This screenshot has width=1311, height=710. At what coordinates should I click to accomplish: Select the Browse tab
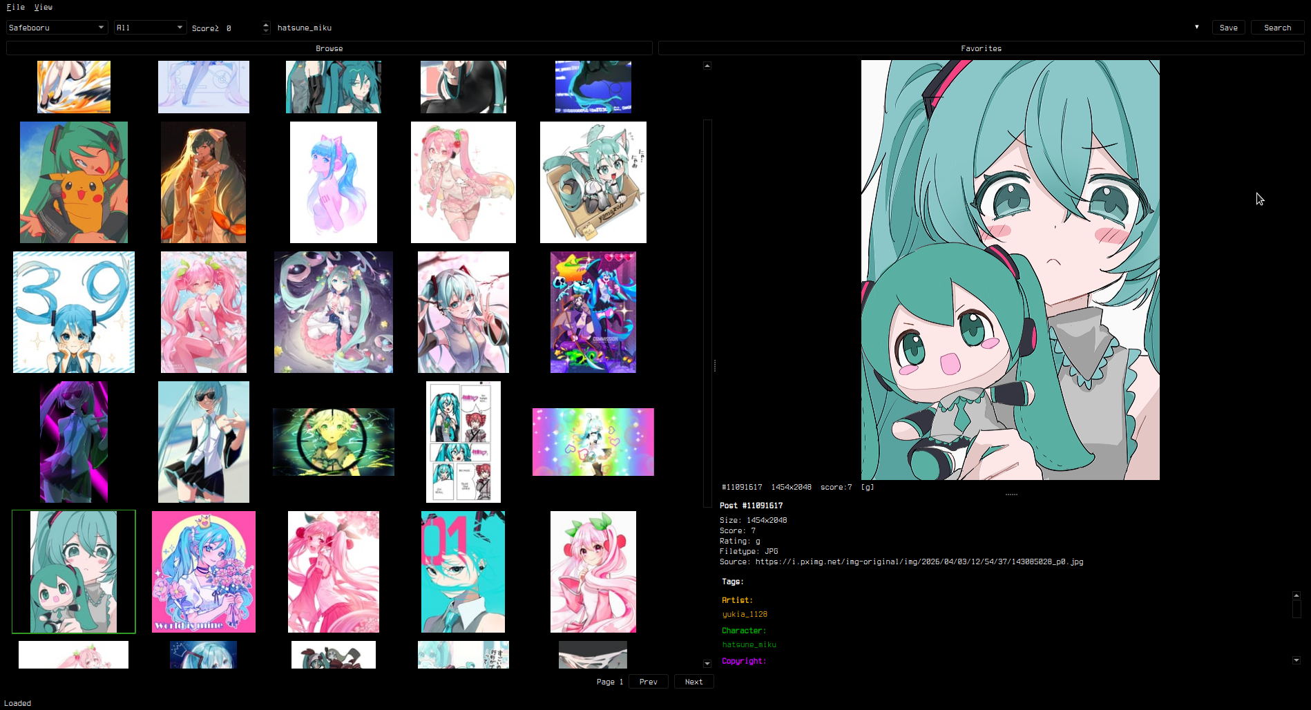tap(329, 48)
